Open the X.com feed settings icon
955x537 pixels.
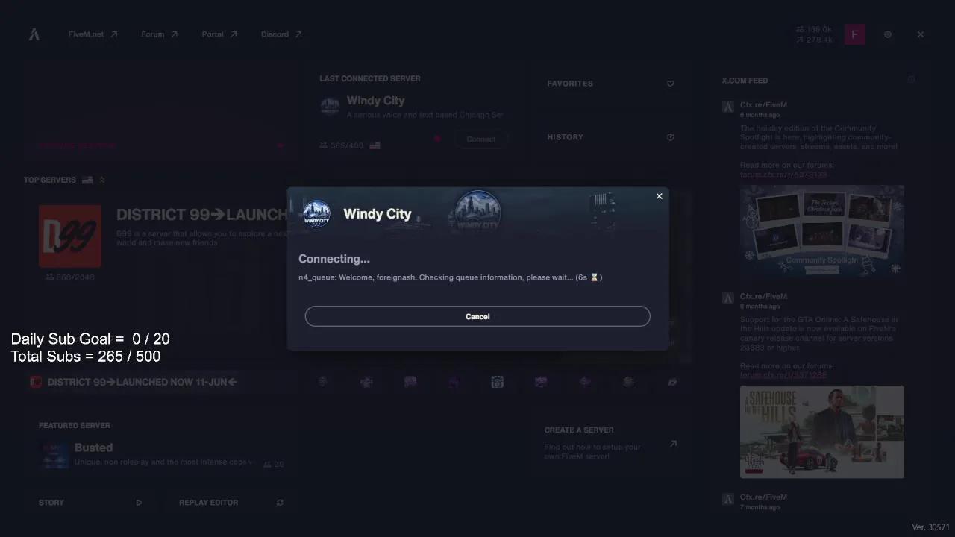point(911,79)
